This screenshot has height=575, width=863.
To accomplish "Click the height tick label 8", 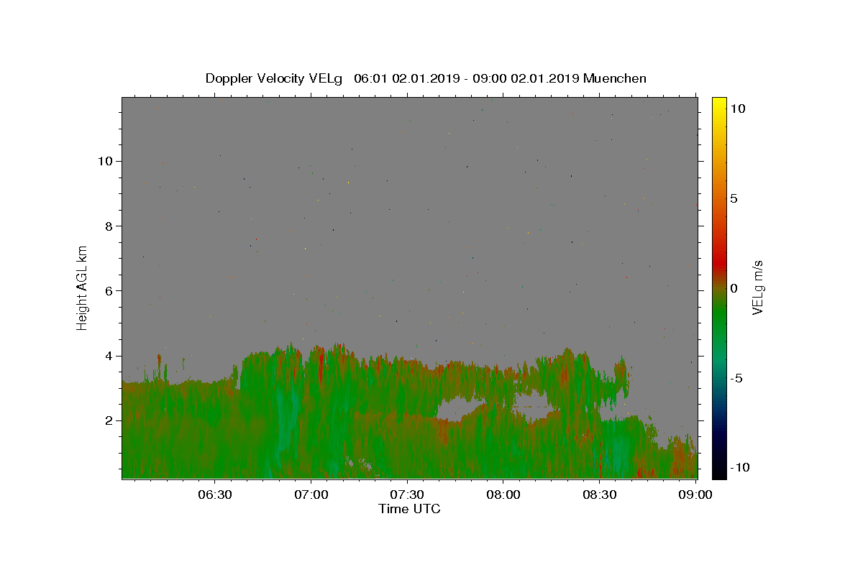I will click(x=109, y=226).
